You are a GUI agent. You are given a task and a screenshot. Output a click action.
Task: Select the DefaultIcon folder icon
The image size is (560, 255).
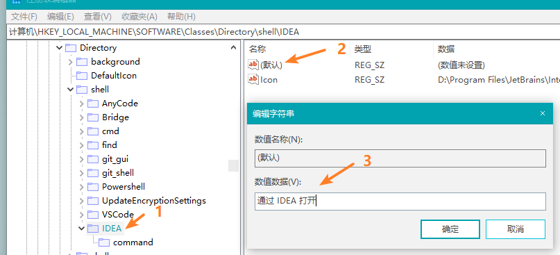[82, 76]
